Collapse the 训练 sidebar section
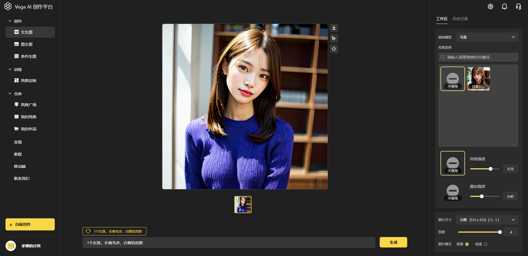Image resolution: width=528 pixels, height=256 pixels. (x=10, y=69)
